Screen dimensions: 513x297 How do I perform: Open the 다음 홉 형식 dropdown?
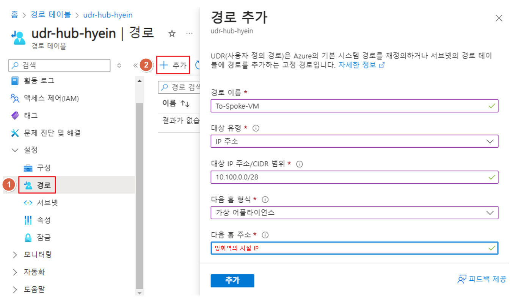coord(355,213)
